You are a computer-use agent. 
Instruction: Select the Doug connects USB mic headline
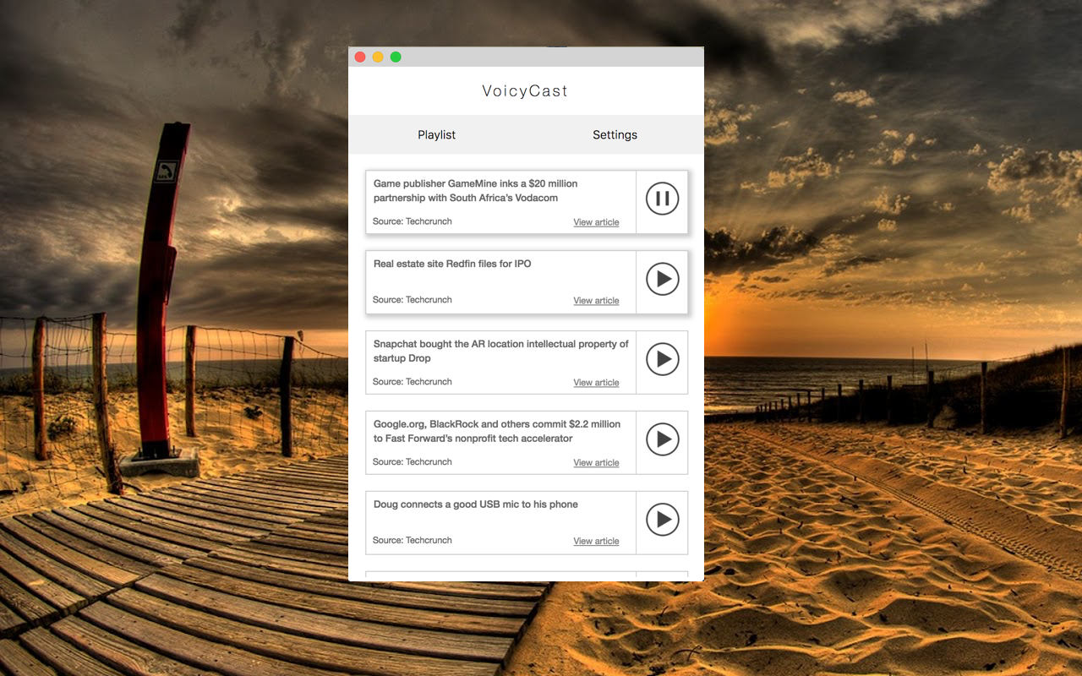pos(476,504)
